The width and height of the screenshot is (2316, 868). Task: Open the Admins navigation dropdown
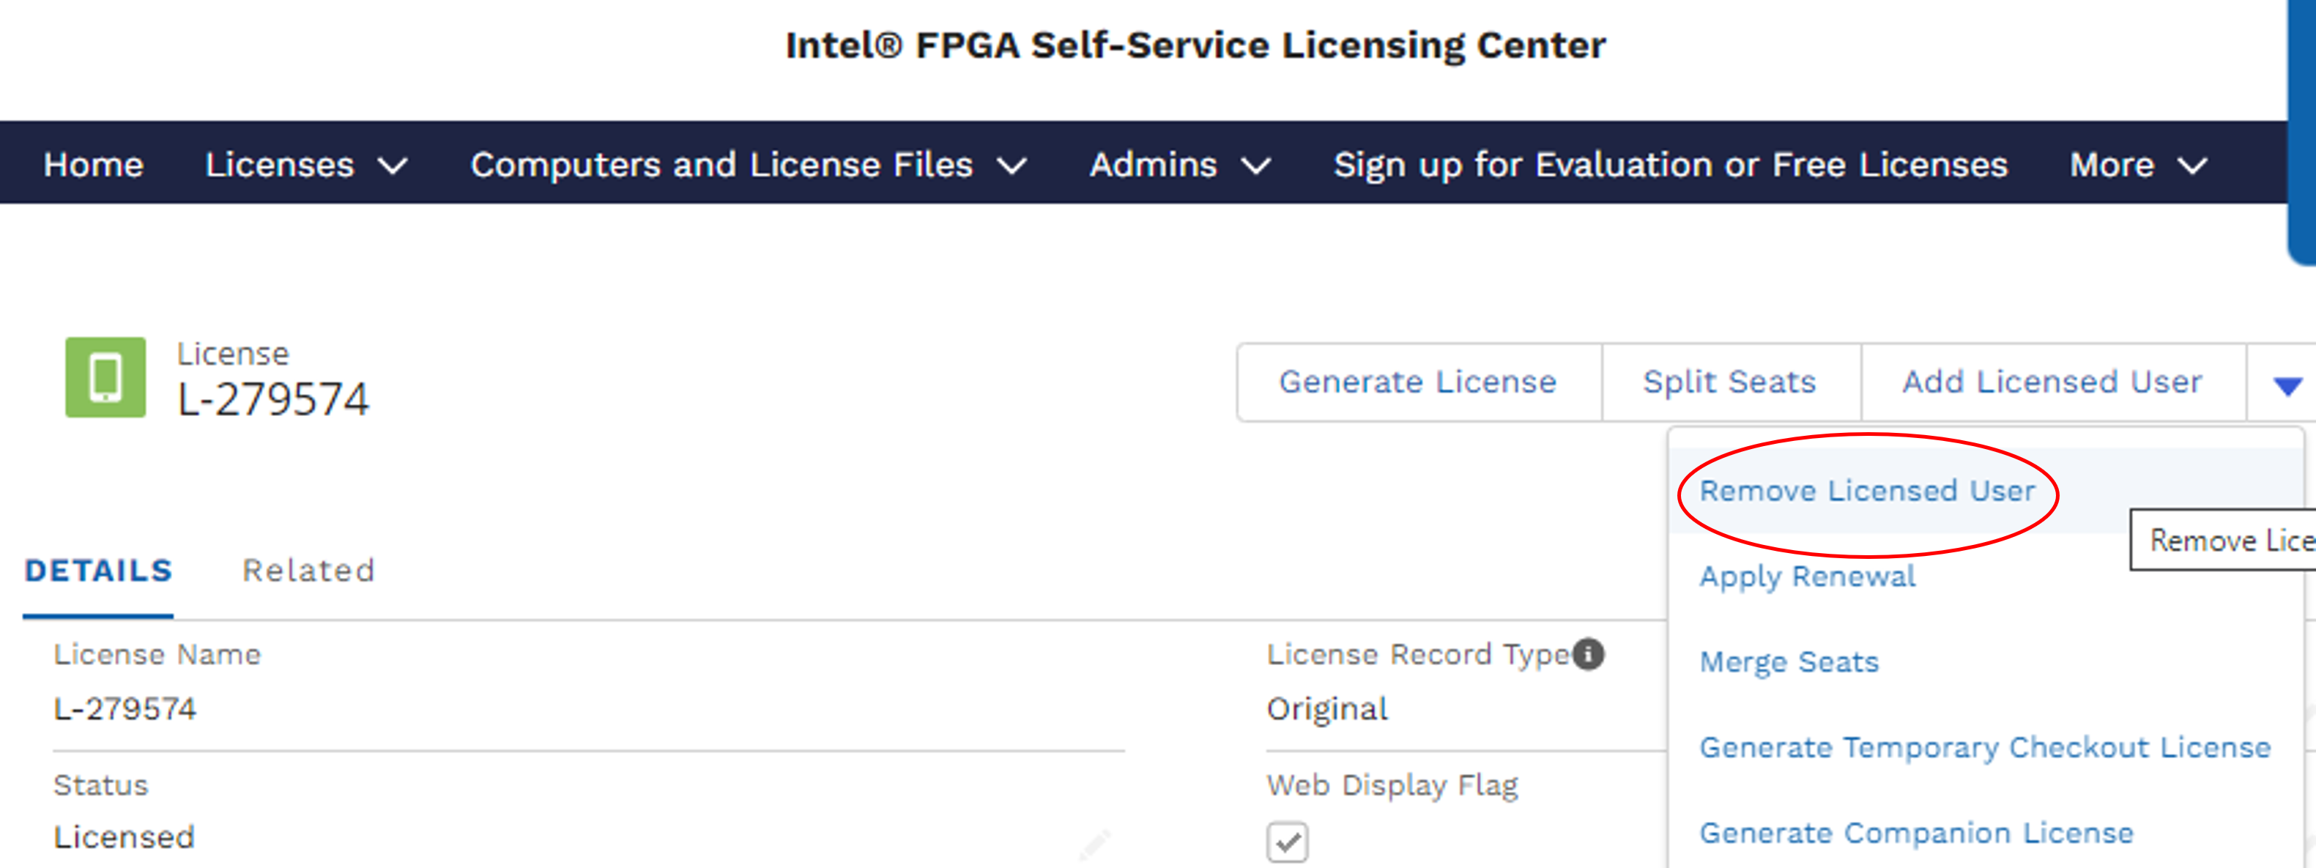(1179, 165)
